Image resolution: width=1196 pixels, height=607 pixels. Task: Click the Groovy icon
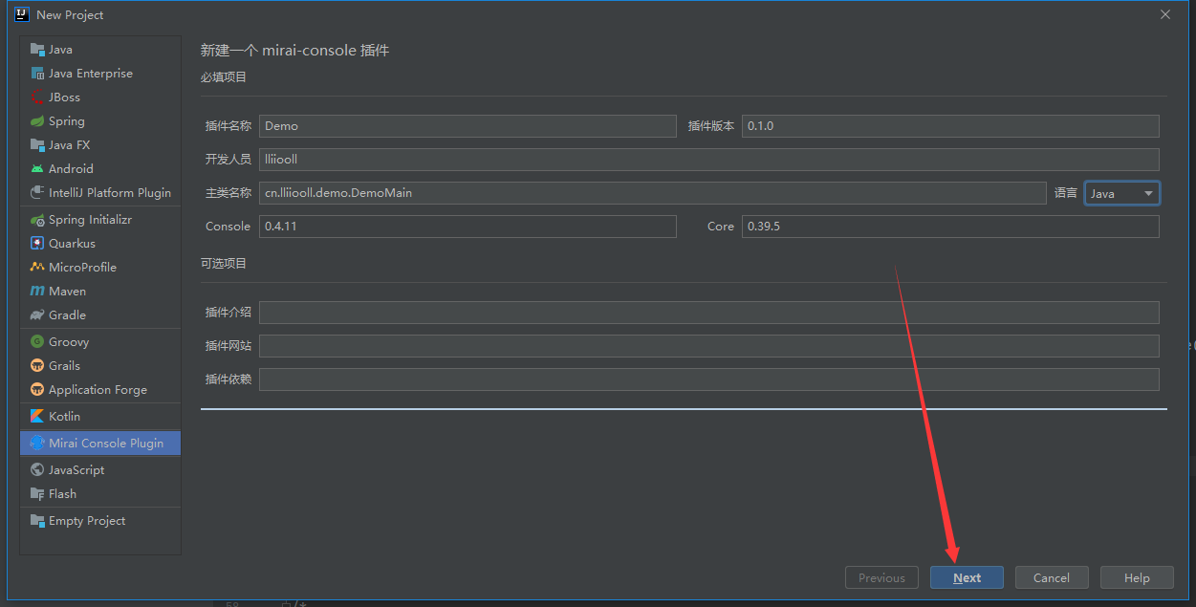(37, 342)
